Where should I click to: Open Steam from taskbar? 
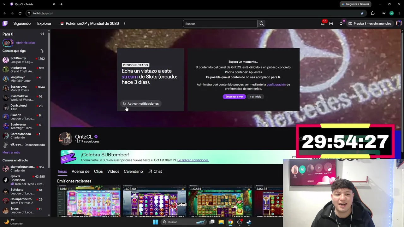pos(249,222)
